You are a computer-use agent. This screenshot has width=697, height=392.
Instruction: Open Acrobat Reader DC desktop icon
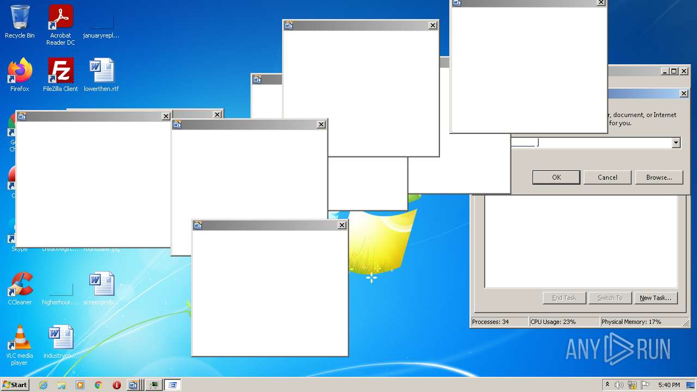[60, 25]
